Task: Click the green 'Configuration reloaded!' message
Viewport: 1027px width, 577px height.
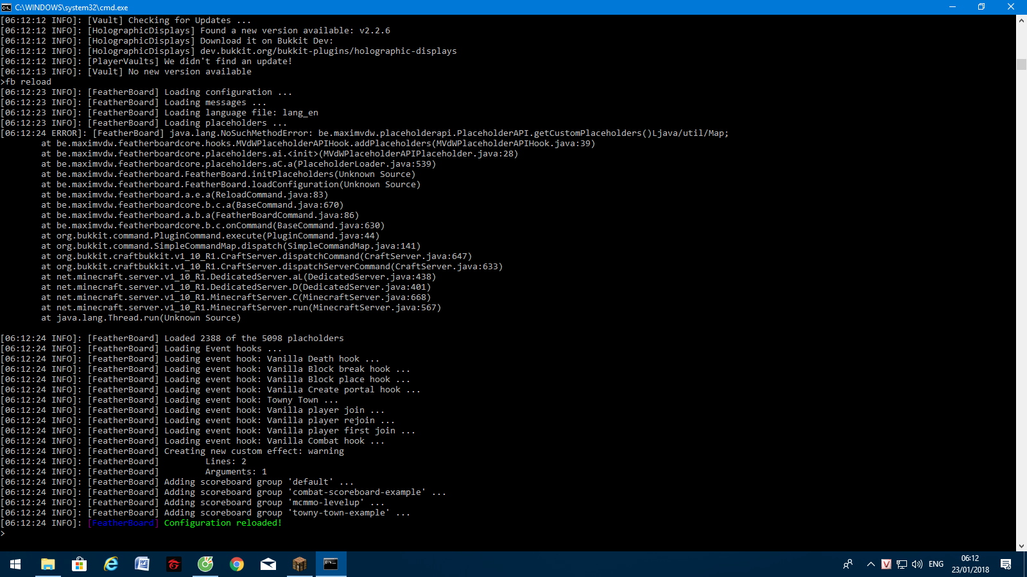Action: click(223, 523)
